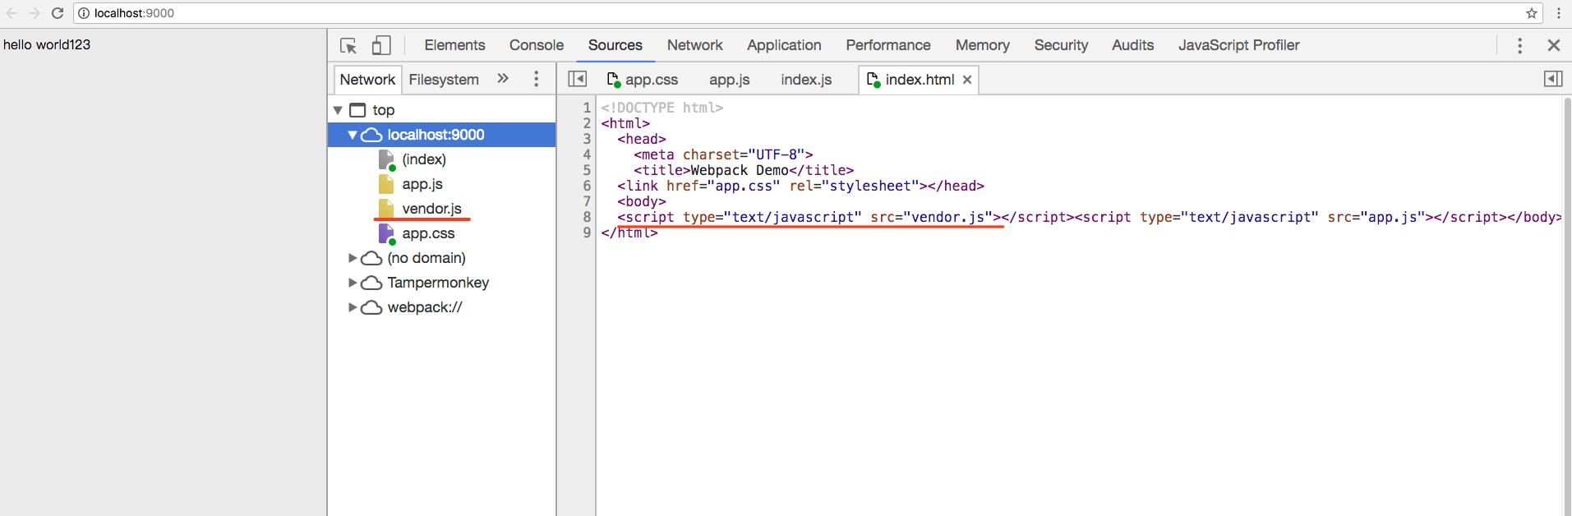This screenshot has width=1572, height=516.
Task: Expand the Tampermonkey tree node
Action: [x=353, y=283]
